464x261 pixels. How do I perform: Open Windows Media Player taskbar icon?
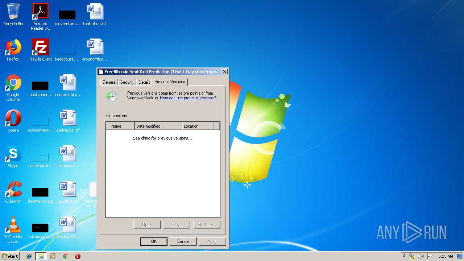[53, 256]
